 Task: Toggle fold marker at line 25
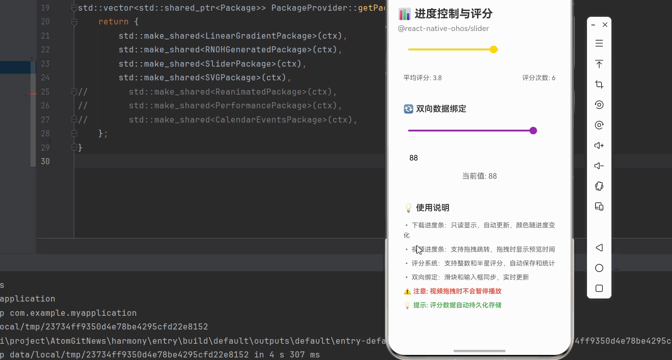tap(74, 92)
